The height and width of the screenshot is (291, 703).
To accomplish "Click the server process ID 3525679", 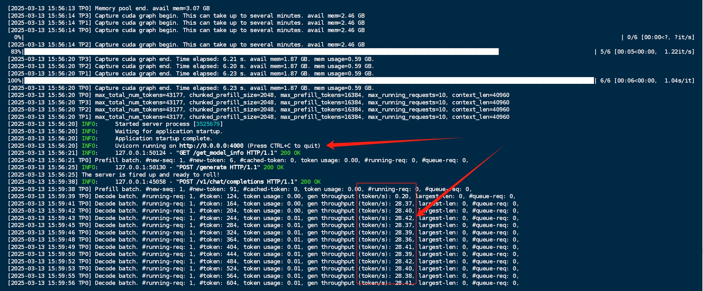I will 208,124.
